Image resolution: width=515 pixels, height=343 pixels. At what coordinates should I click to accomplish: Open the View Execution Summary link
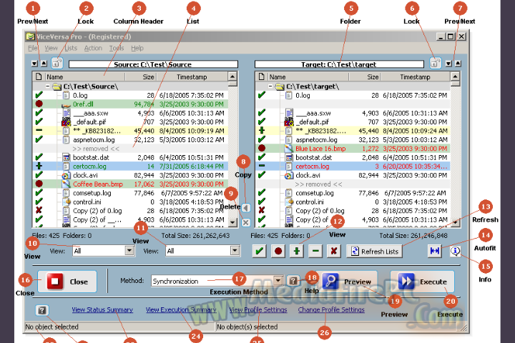[x=181, y=309]
